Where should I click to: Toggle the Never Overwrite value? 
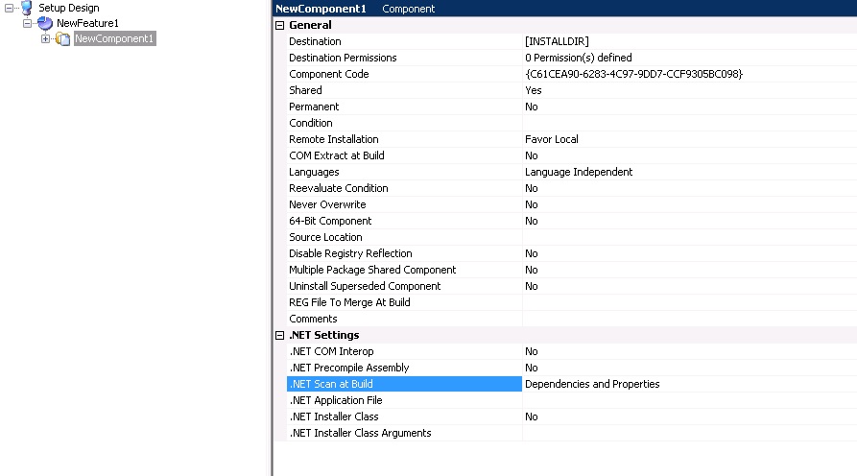tap(531, 204)
